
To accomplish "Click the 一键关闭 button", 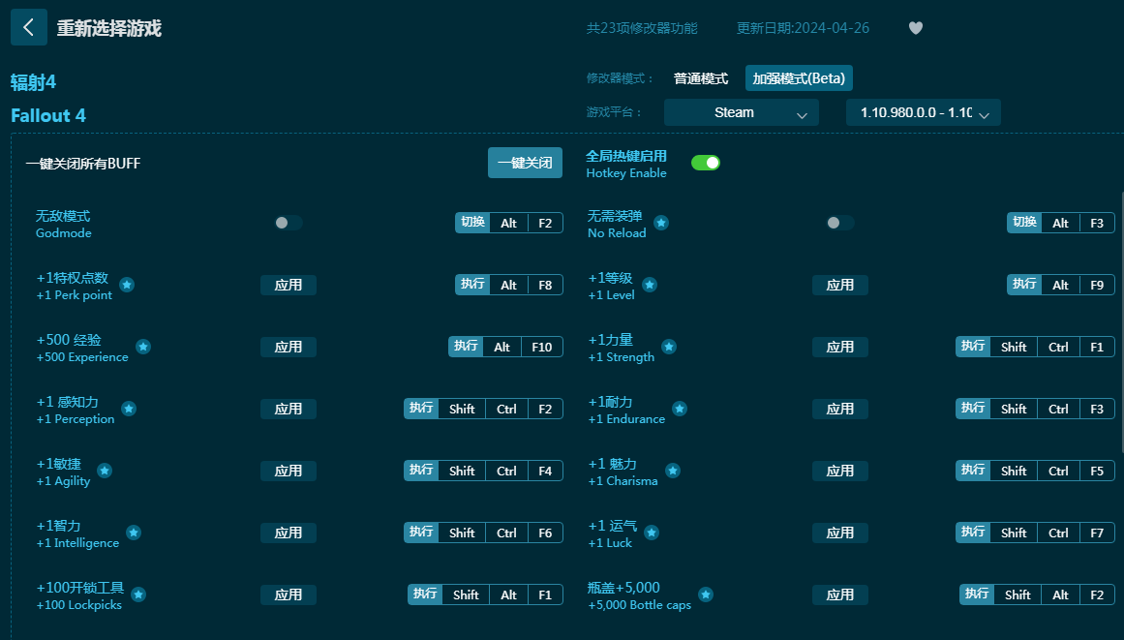I will coord(526,163).
